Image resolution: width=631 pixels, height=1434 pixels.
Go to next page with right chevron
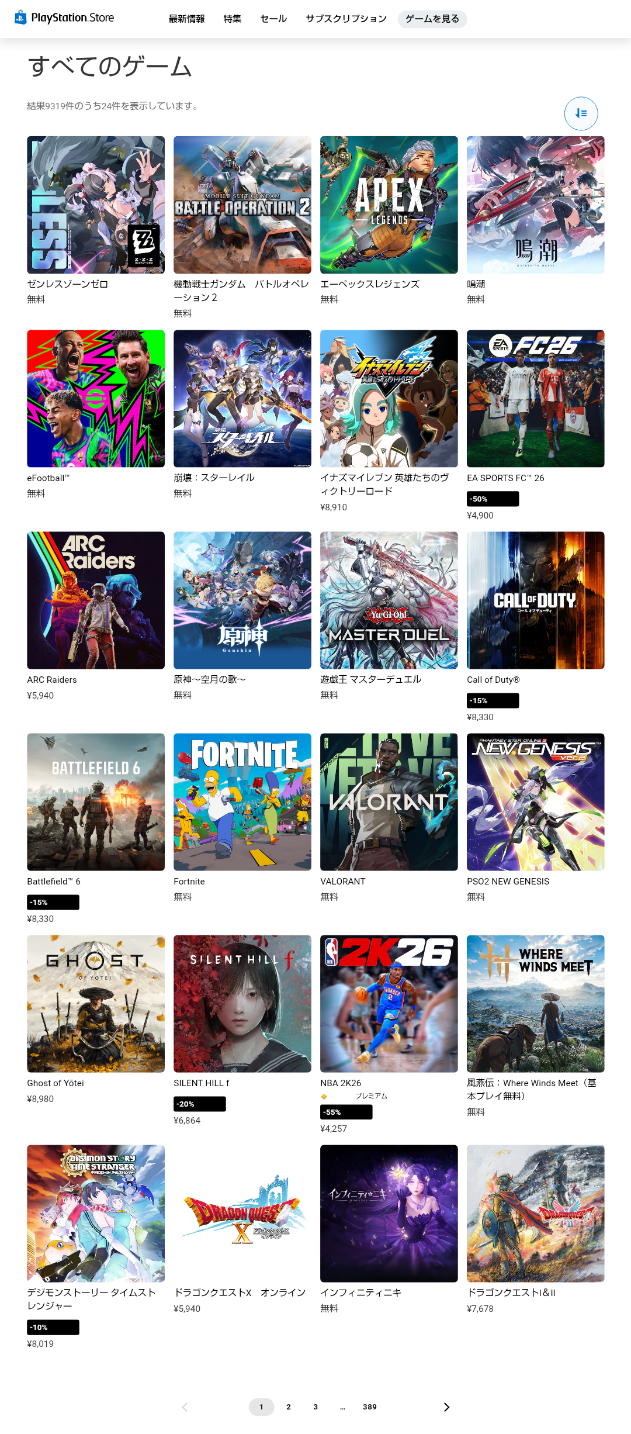coord(446,1407)
